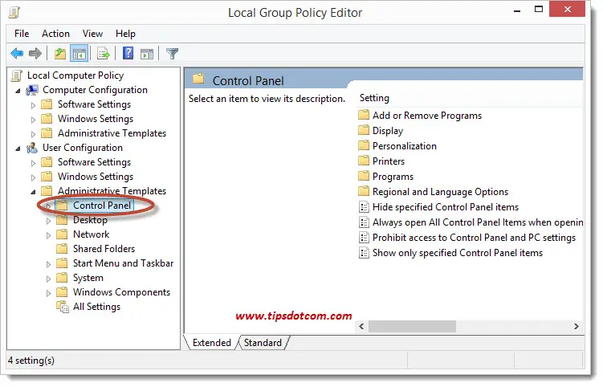Expand the Start Menu and Taskbar node
This screenshot has width=603, height=387.
coord(48,264)
